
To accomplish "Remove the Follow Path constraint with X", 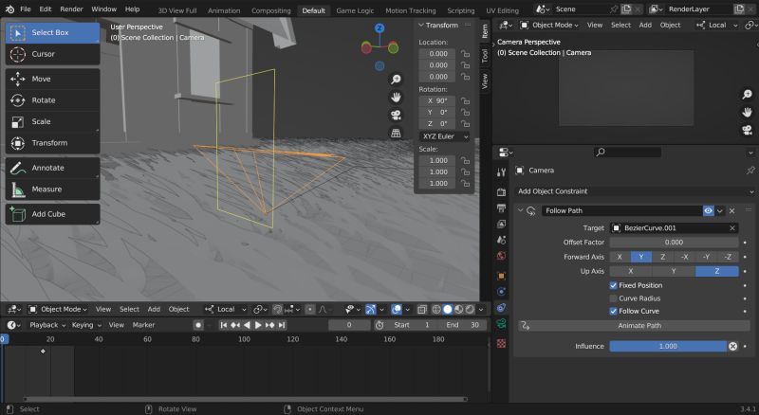I will click(731, 211).
